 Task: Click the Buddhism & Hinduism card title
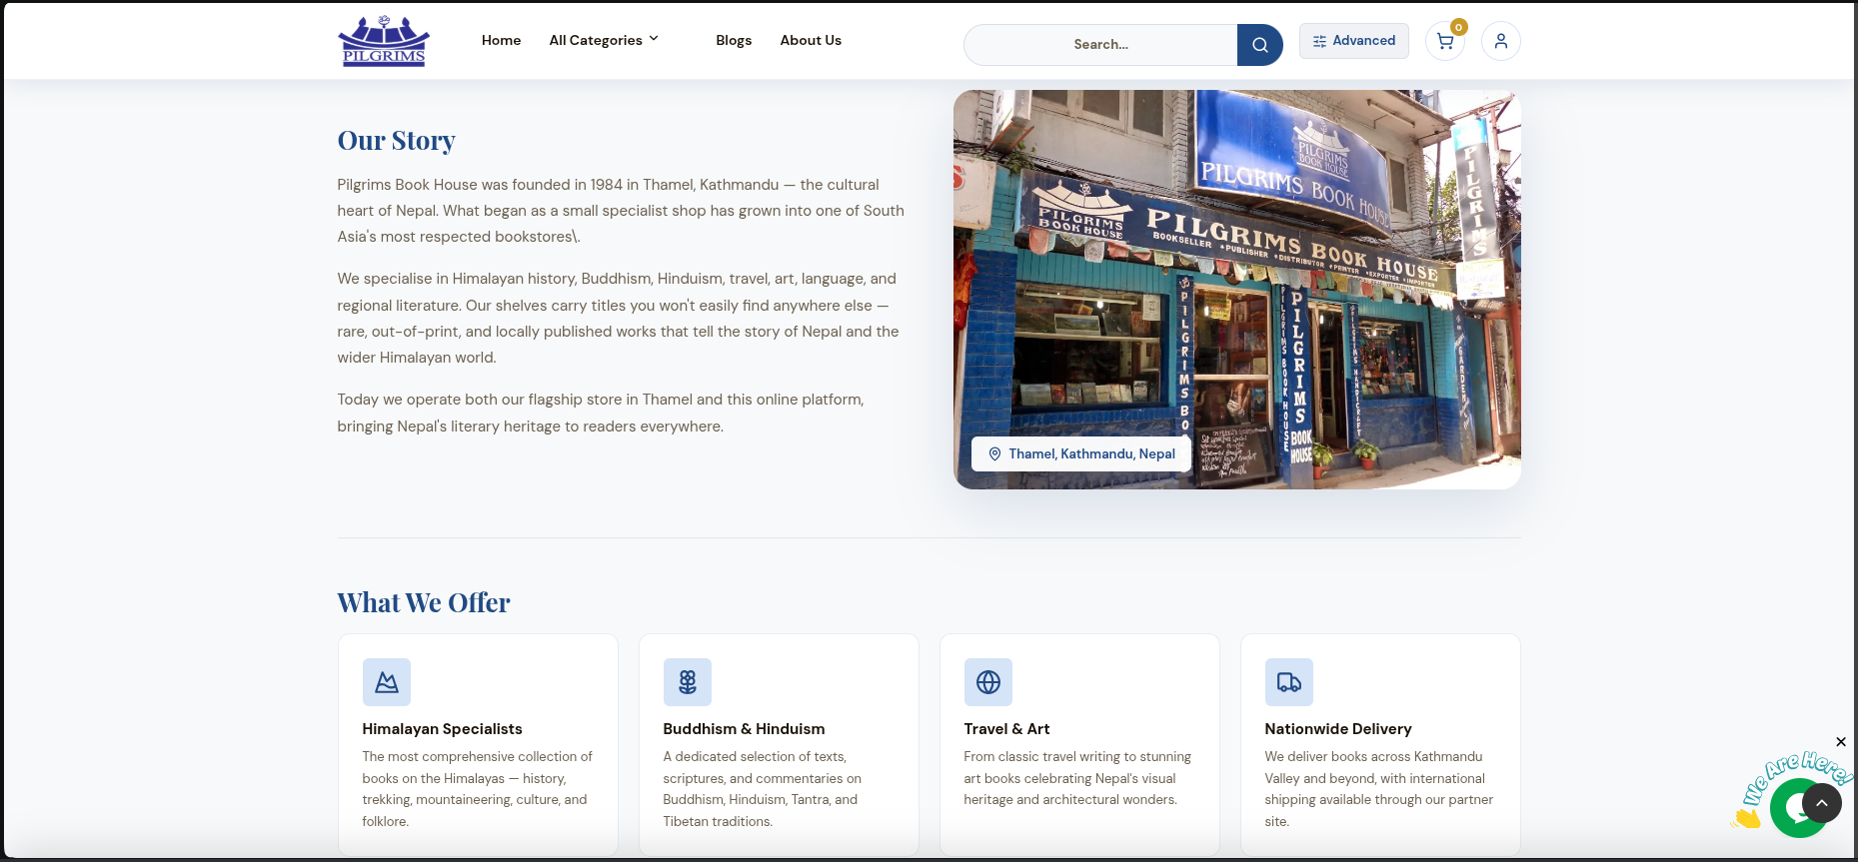point(744,729)
